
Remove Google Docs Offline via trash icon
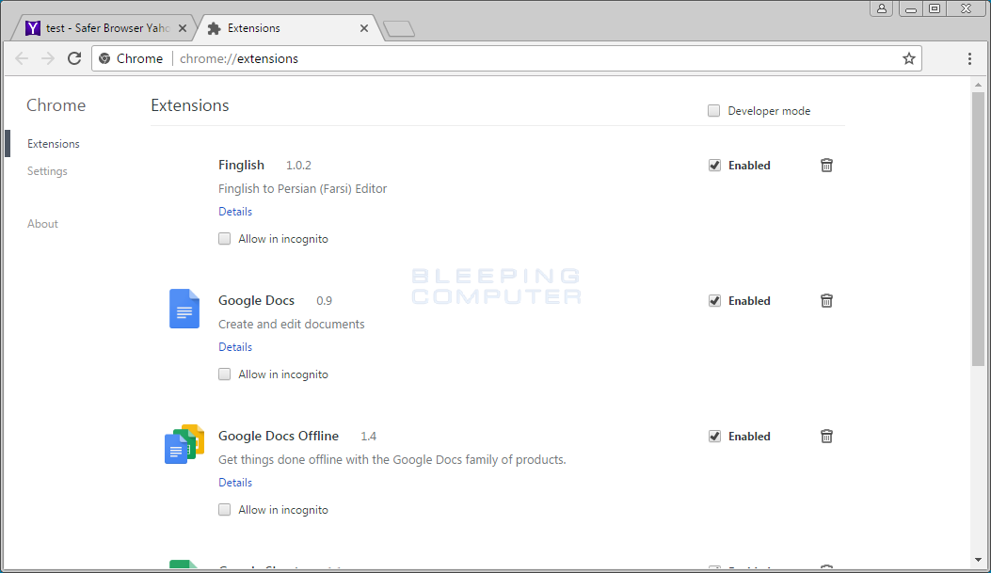(x=826, y=436)
